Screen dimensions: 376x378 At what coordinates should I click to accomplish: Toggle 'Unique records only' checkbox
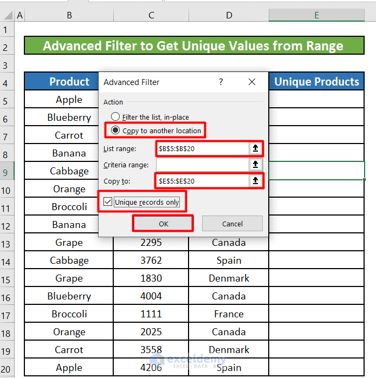pyautogui.click(x=108, y=203)
